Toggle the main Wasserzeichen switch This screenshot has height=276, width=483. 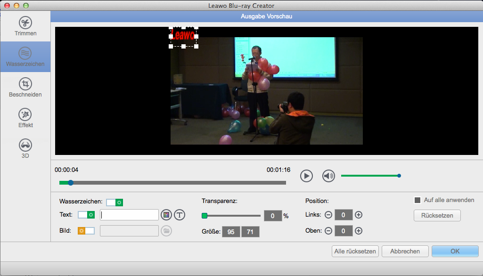coord(115,202)
